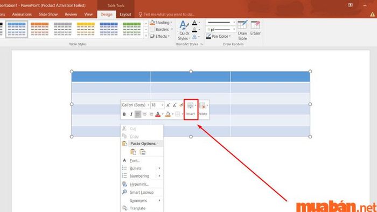Screen dimensions: 377x212
Task: Open the Bullets submenu
Action: tap(142, 168)
